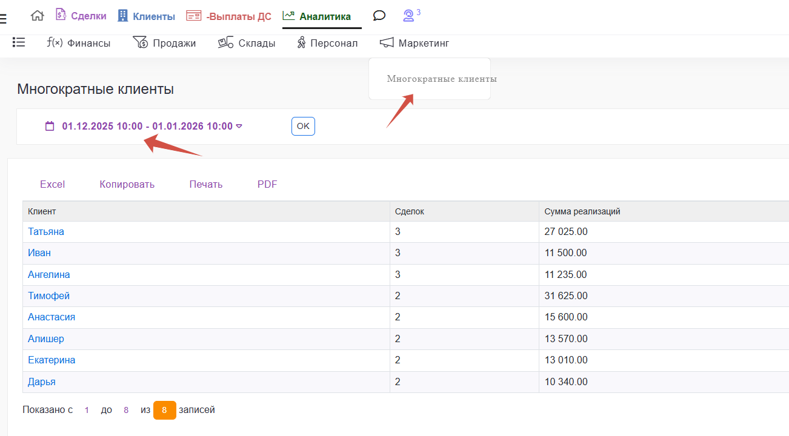
Task: Export the table using Excel button
Action: point(52,185)
